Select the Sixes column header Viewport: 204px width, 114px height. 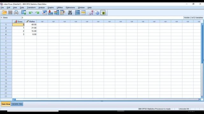[18, 22]
